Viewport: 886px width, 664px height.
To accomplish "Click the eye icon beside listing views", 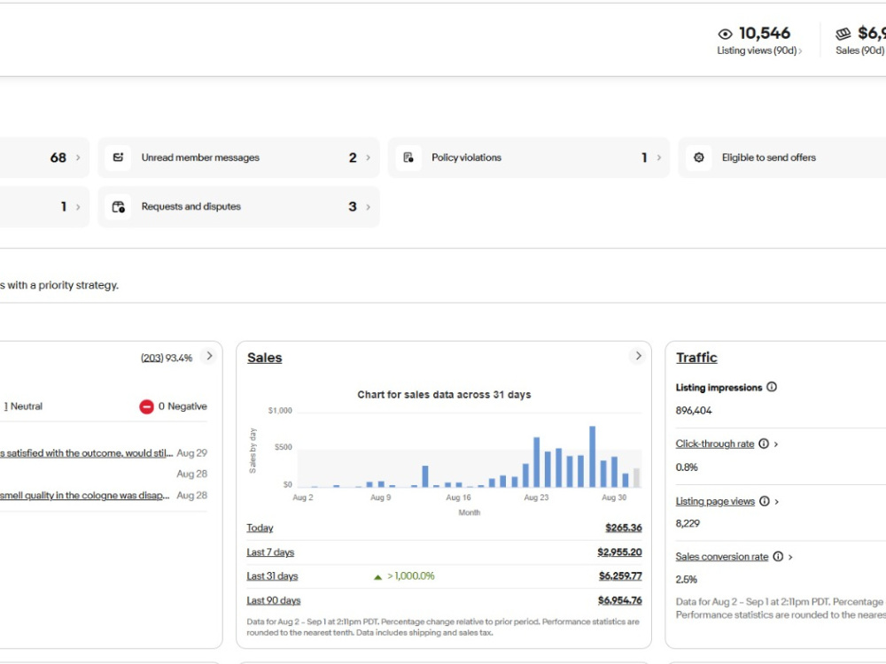I will [725, 34].
